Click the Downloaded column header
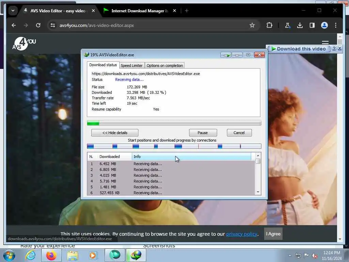This screenshot has width=349, height=262. pyautogui.click(x=115, y=157)
